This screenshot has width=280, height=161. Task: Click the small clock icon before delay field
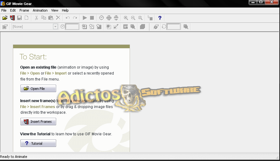point(62,27)
